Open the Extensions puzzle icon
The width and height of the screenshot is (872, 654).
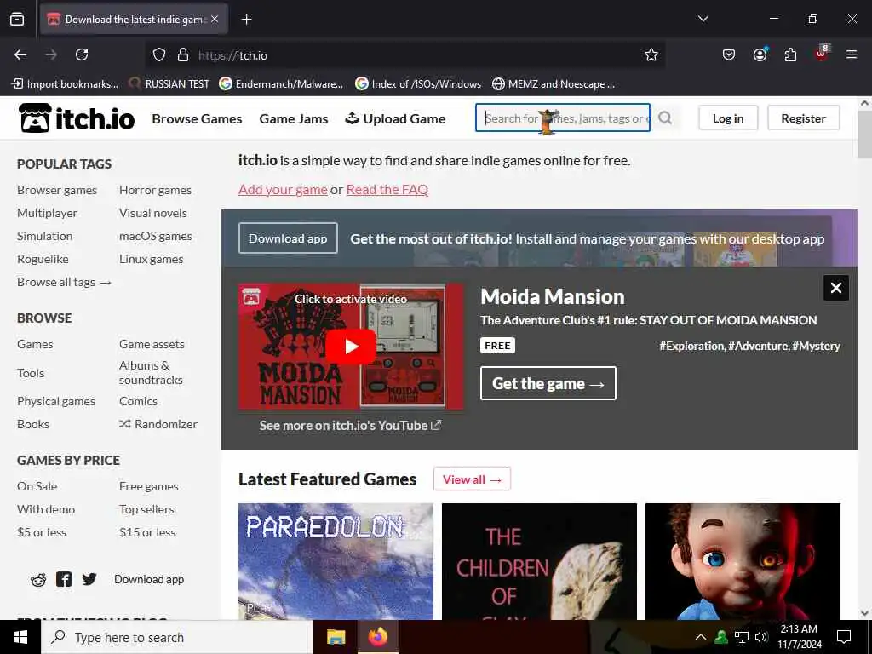(x=790, y=54)
